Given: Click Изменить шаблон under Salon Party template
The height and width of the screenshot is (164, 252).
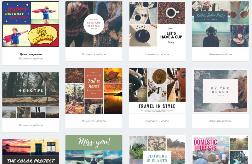Looking at the screenshot, I should (x=220, y=54).
